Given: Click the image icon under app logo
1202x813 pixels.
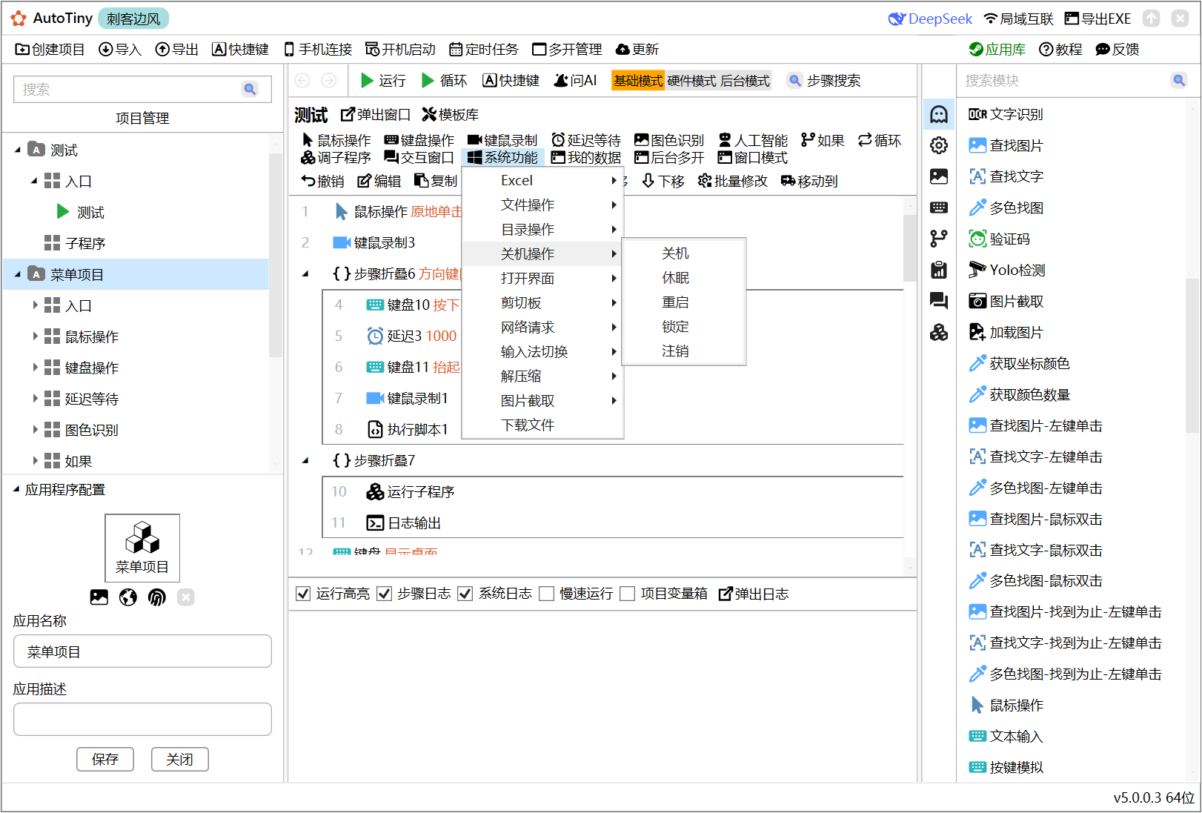Looking at the screenshot, I should pyautogui.click(x=99, y=597).
